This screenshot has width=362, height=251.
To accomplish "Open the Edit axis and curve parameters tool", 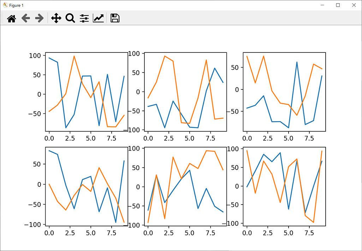I will 98,18.
